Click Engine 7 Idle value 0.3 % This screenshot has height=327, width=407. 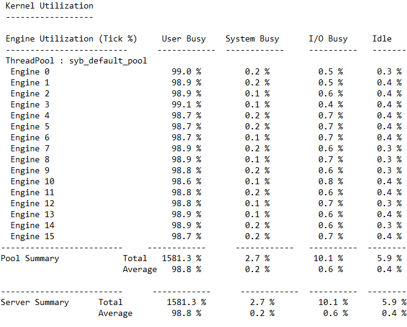pyautogui.click(x=389, y=148)
